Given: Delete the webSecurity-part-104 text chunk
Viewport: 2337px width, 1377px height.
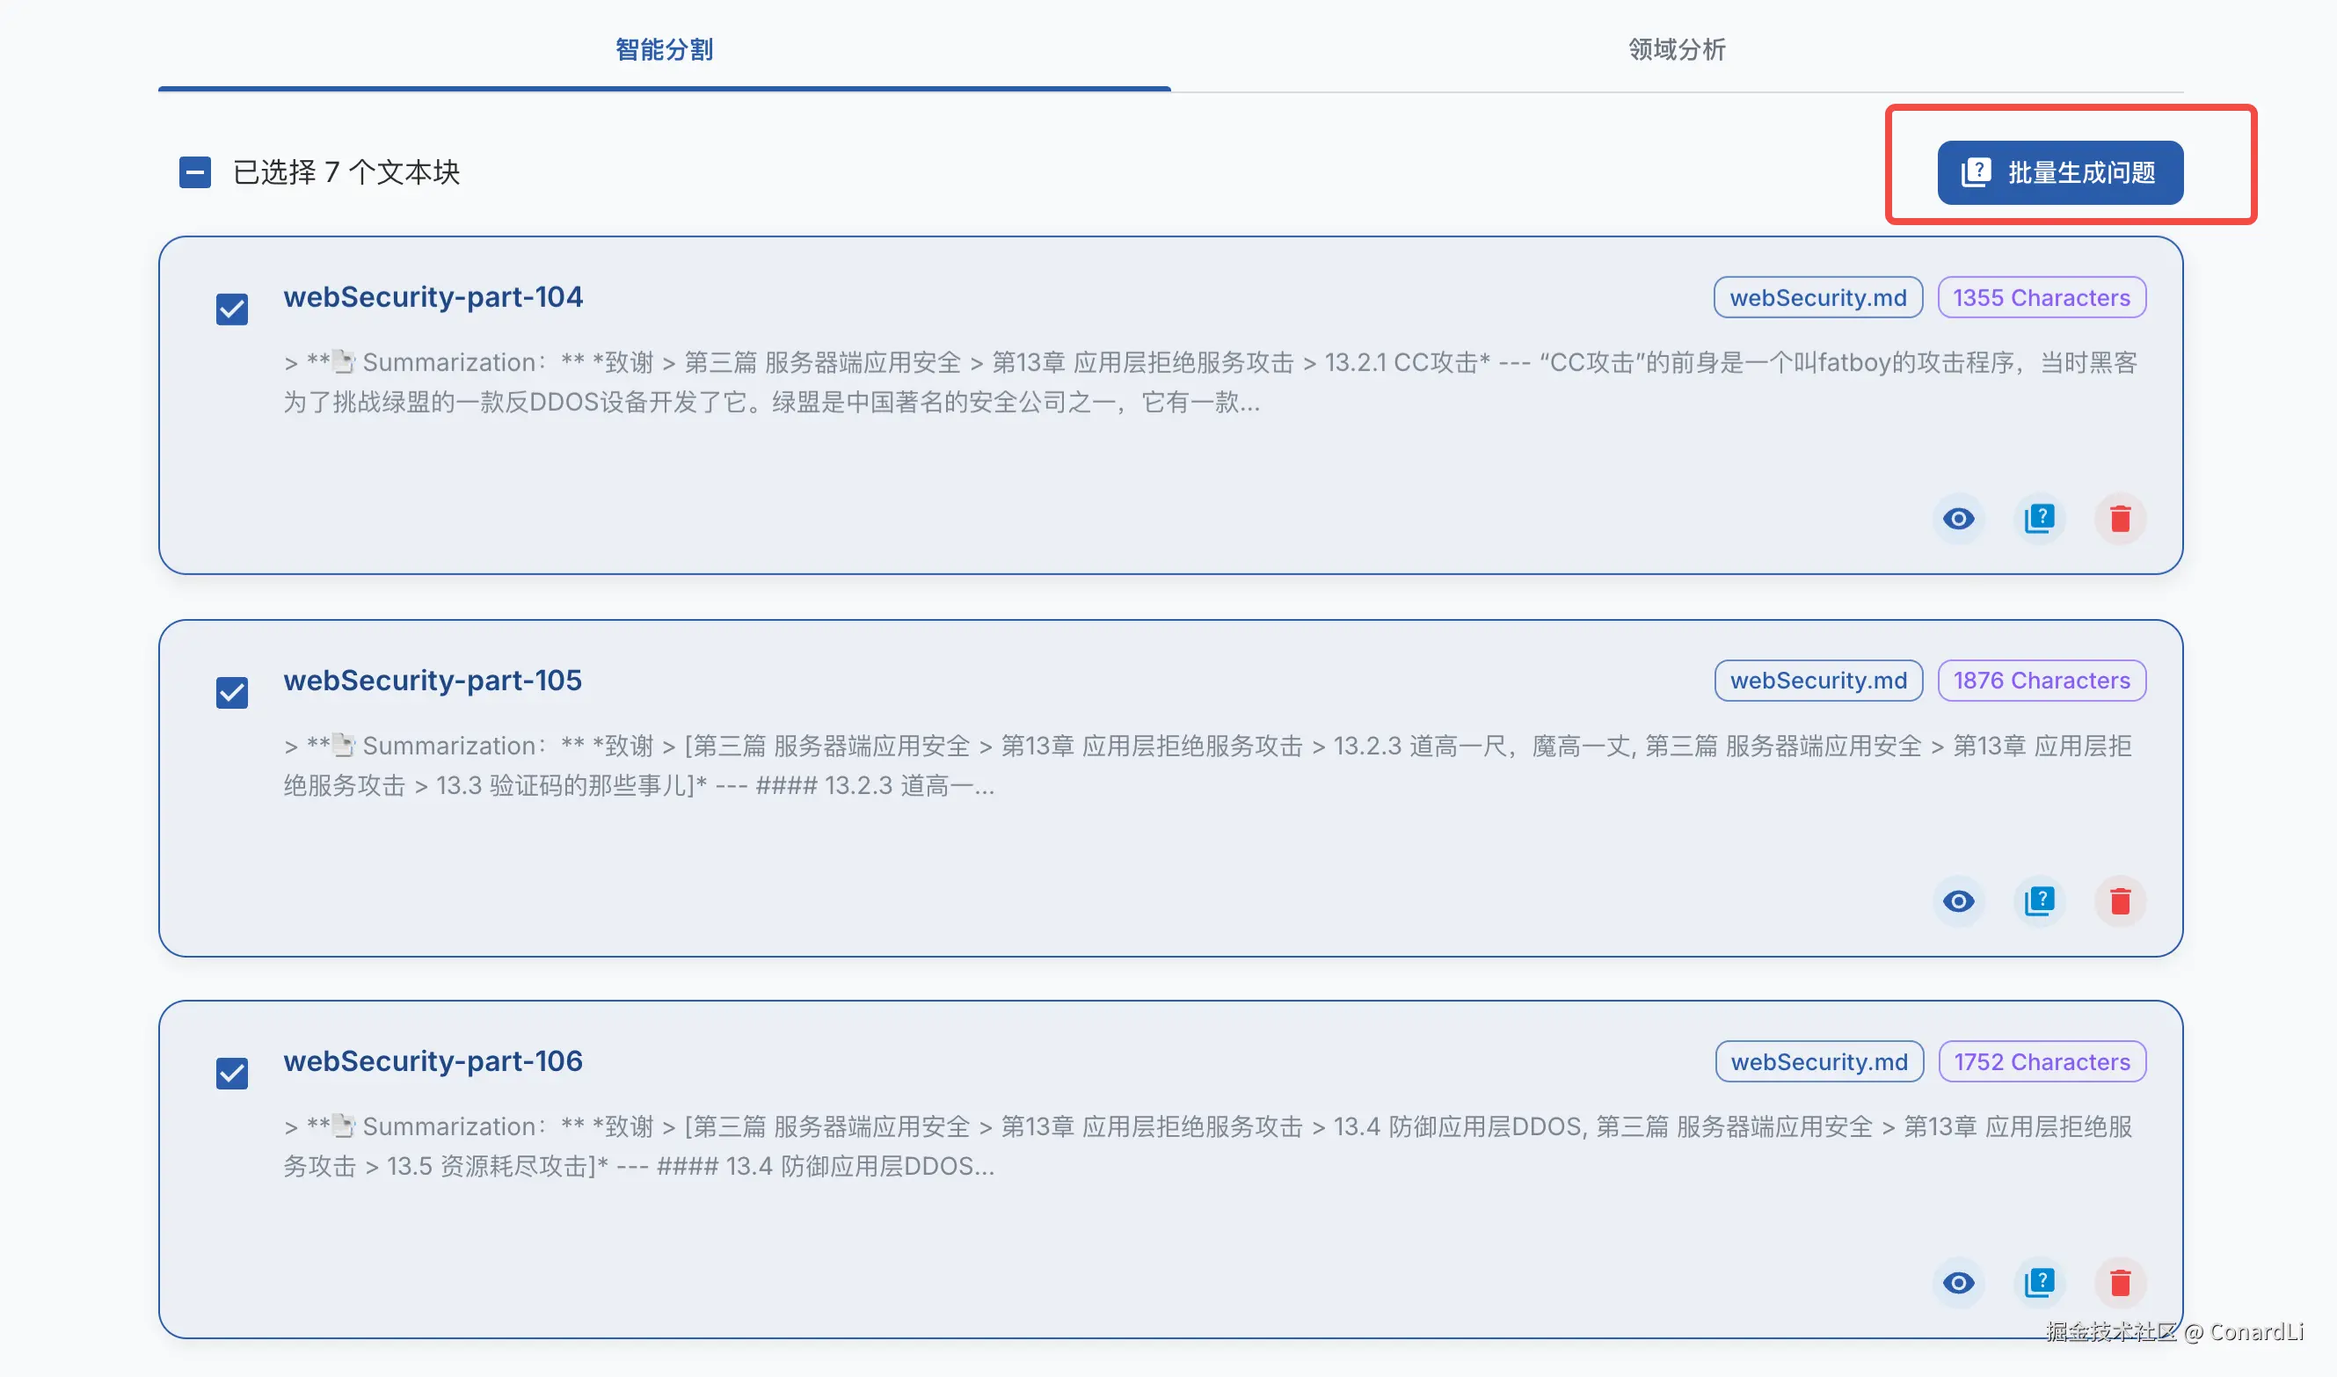Looking at the screenshot, I should click(x=2119, y=519).
